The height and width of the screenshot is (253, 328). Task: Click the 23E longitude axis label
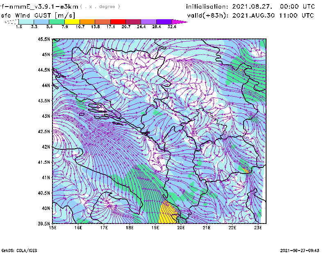(258, 228)
